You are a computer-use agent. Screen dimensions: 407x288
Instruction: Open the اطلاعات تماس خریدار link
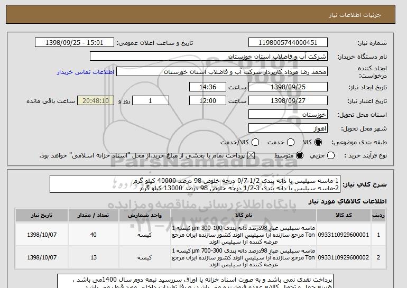tap(86, 72)
